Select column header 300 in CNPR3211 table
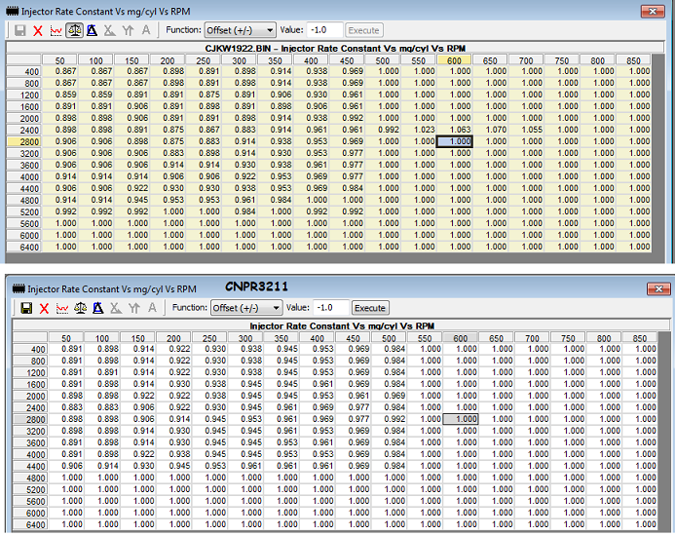 (244, 338)
